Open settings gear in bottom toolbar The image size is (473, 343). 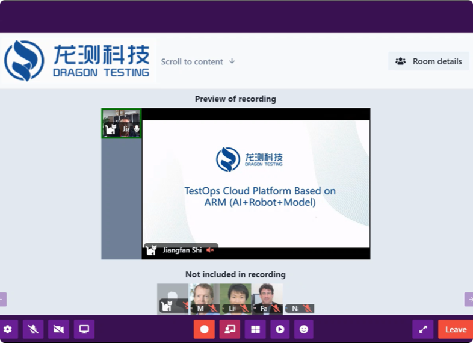click(x=8, y=329)
